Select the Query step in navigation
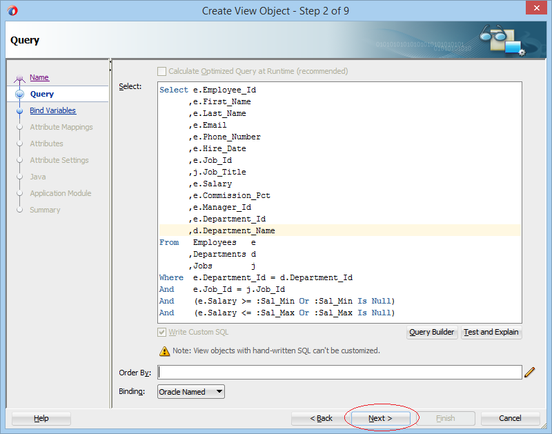 (42, 94)
